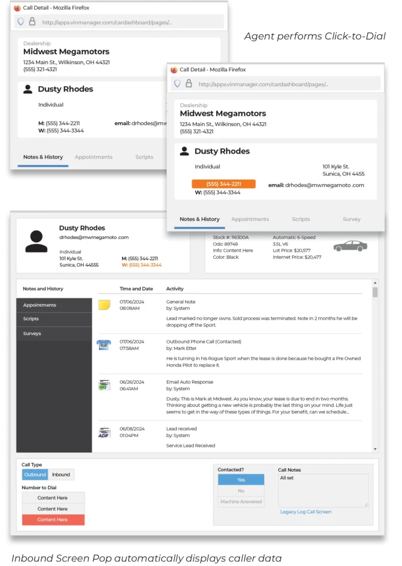402x566 pixels.
Task: Click person icon beside Dusty Rhodes in front window
Action: (x=184, y=151)
